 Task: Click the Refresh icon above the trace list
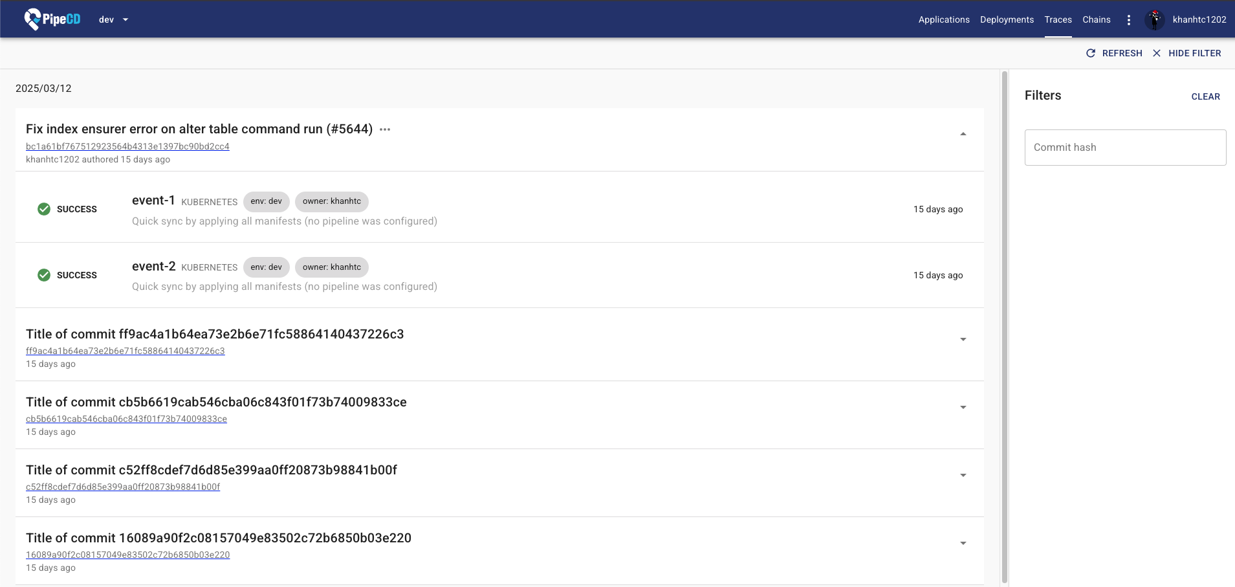click(x=1091, y=53)
